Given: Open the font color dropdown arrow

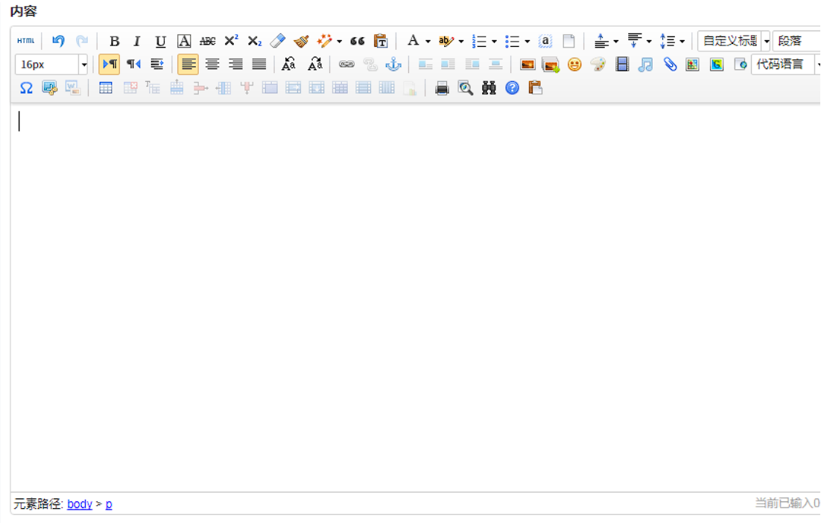Looking at the screenshot, I should click(428, 42).
